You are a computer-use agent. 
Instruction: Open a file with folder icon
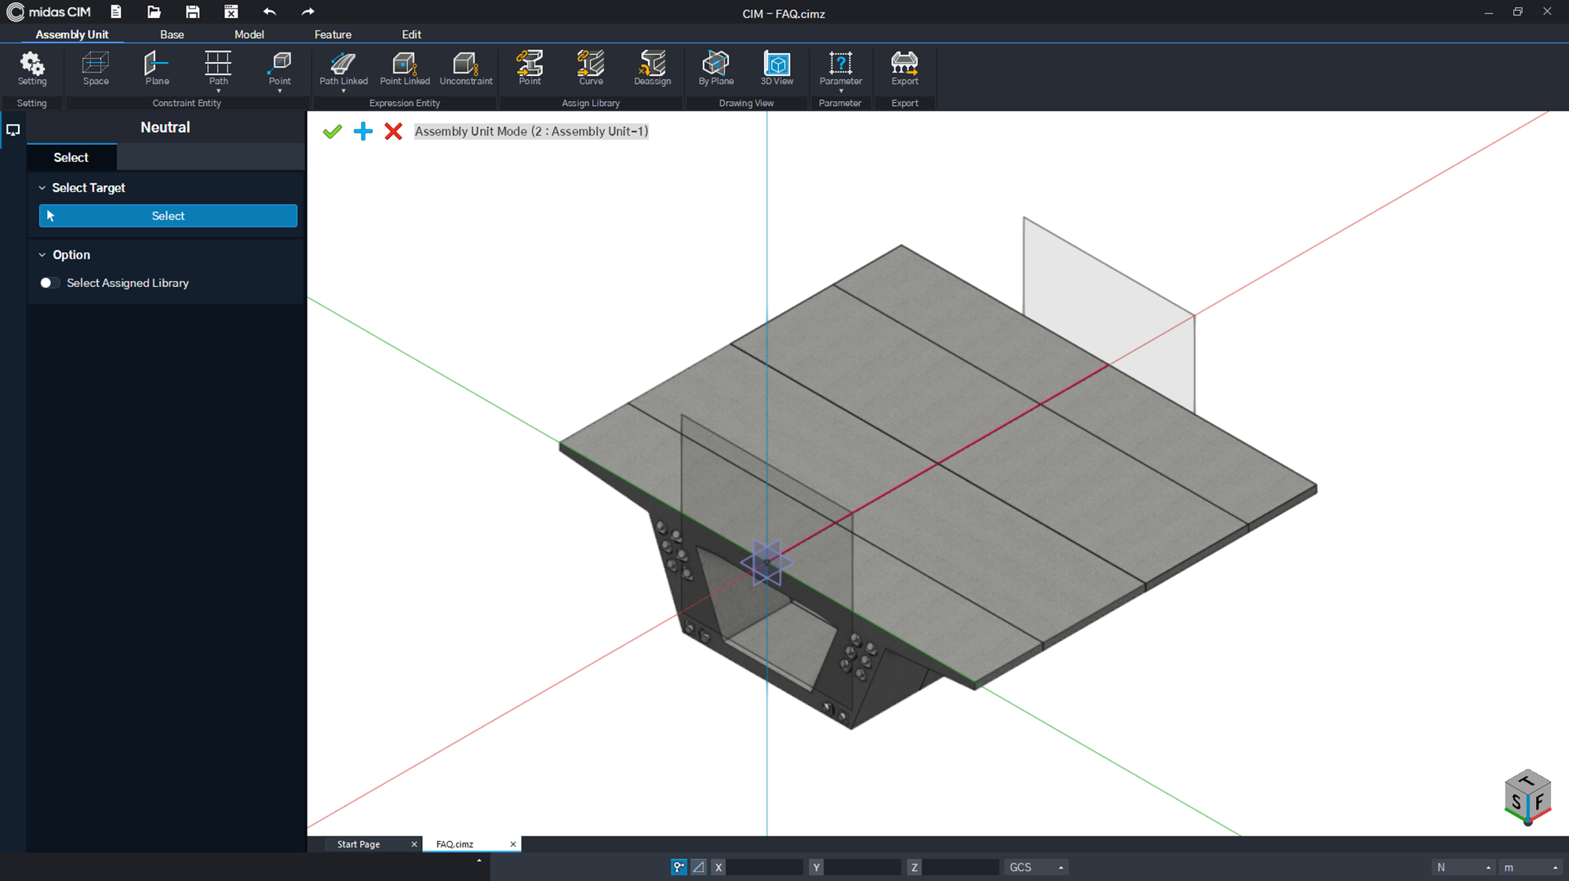tap(154, 12)
